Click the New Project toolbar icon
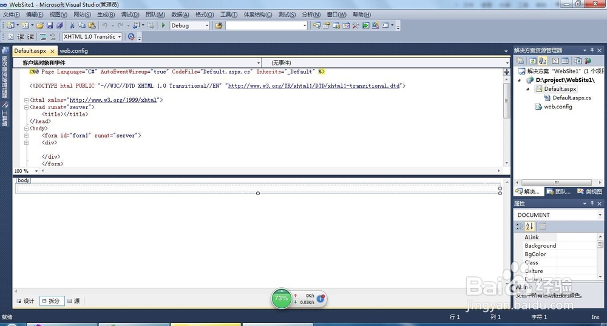 coord(10,25)
